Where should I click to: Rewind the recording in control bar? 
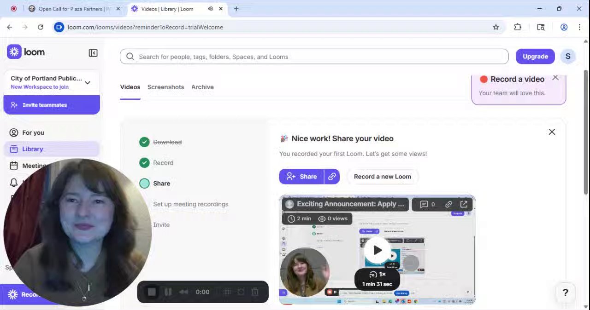point(183,292)
